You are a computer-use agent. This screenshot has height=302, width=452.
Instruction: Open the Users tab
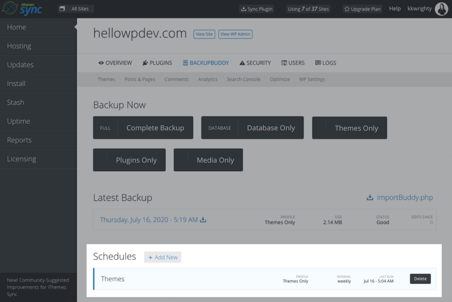(x=293, y=63)
